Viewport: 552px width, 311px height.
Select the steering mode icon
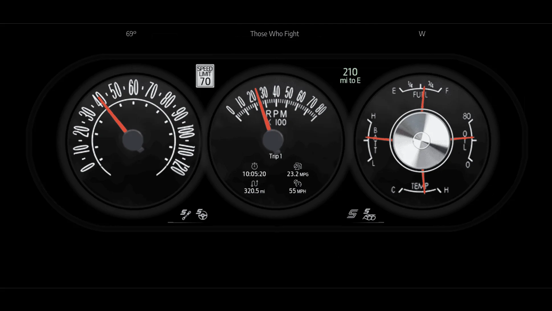pyautogui.click(x=202, y=214)
